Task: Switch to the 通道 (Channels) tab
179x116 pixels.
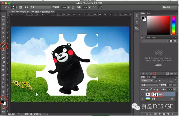Action: tap(149, 77)
